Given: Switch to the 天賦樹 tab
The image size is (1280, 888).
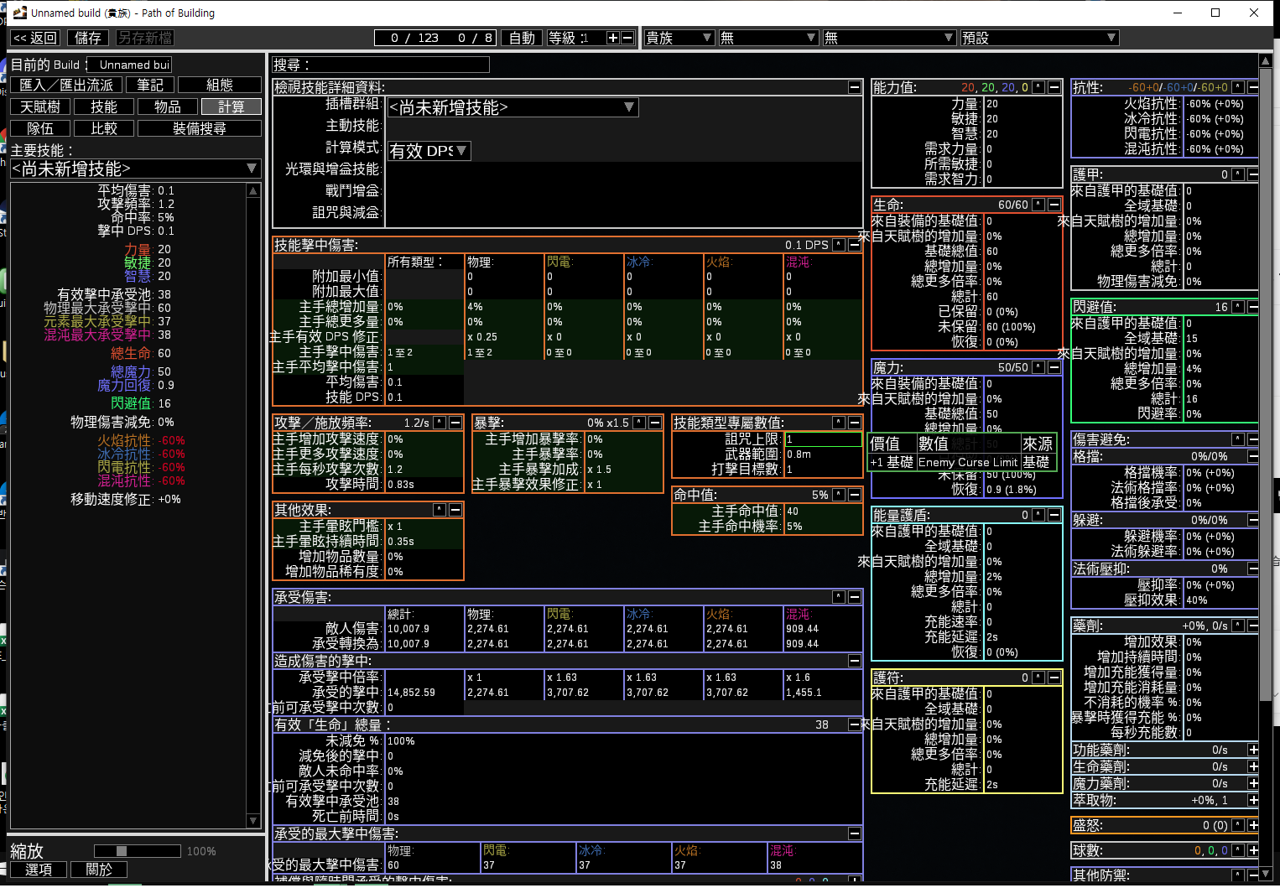Looking at the screenshot, I should tap(39, 106).
